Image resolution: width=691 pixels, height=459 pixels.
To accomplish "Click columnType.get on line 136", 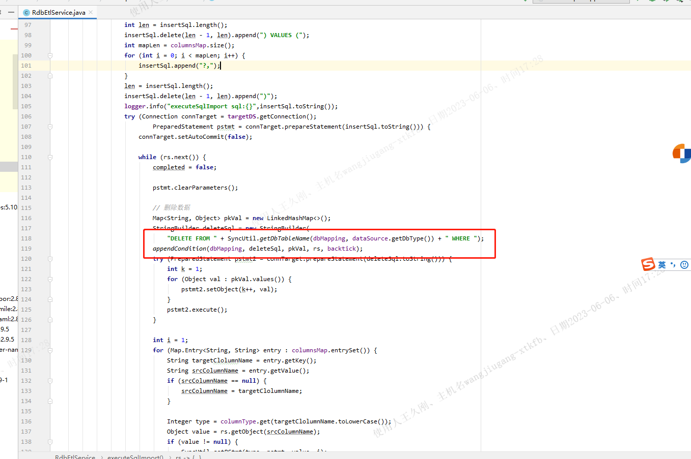I will coord(245,421).
